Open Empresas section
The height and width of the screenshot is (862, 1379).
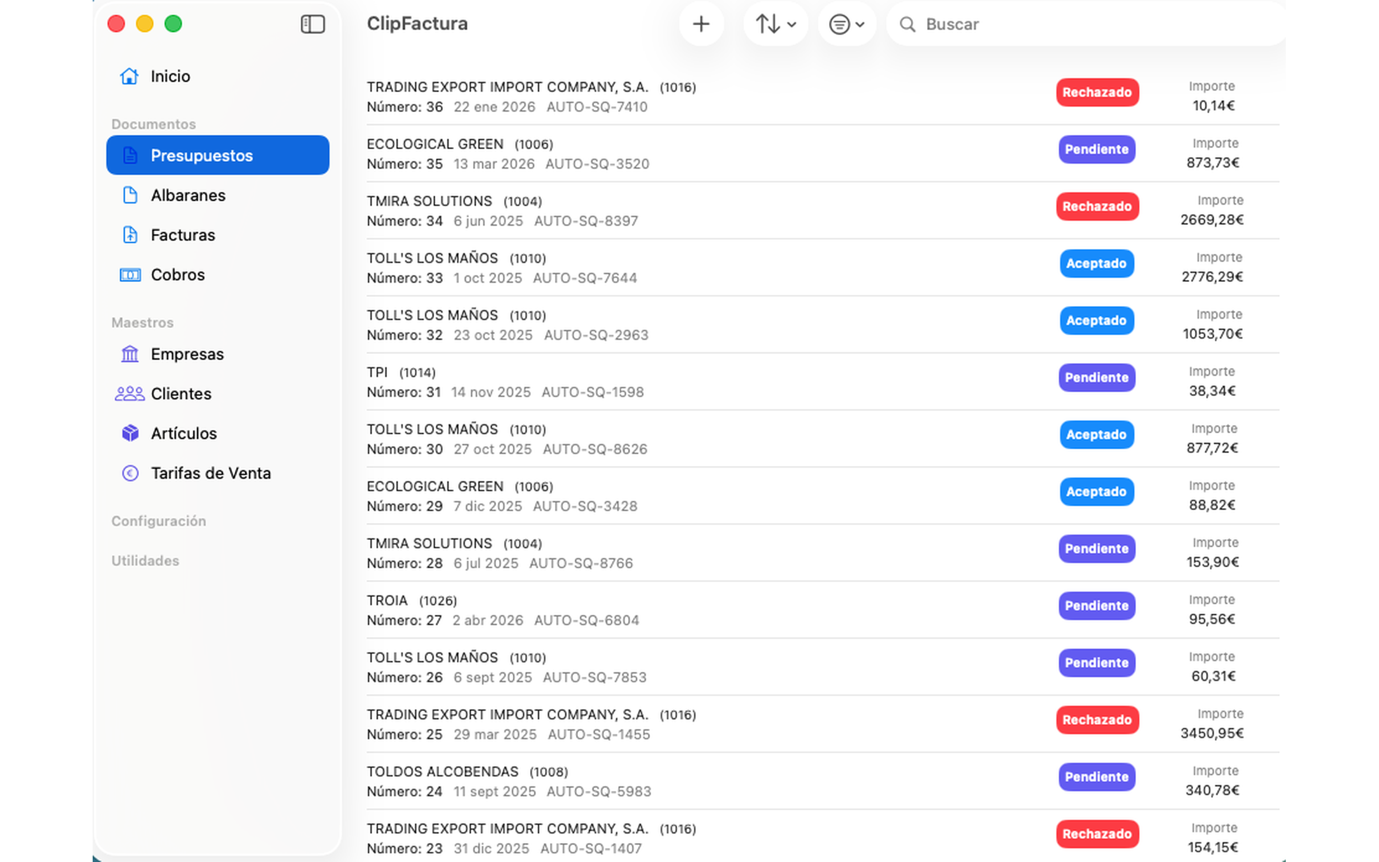pos(218,354)
